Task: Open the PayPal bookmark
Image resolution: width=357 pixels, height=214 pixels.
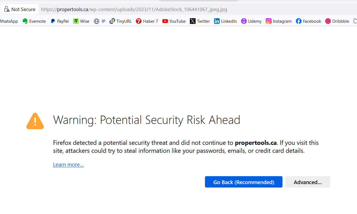Action: point(60,21)
